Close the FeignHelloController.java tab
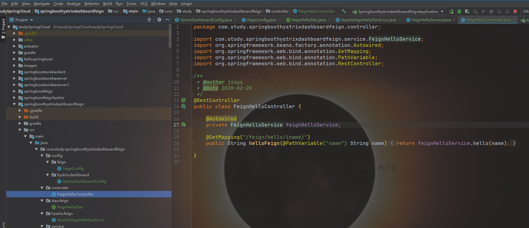 [x=514, y=20]
